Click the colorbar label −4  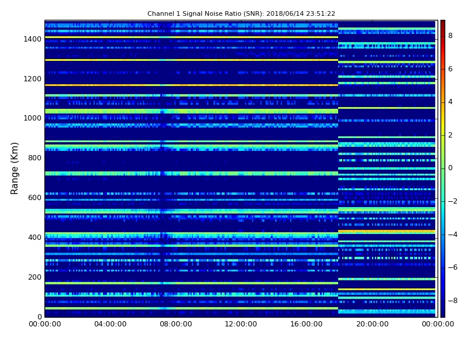453,235
